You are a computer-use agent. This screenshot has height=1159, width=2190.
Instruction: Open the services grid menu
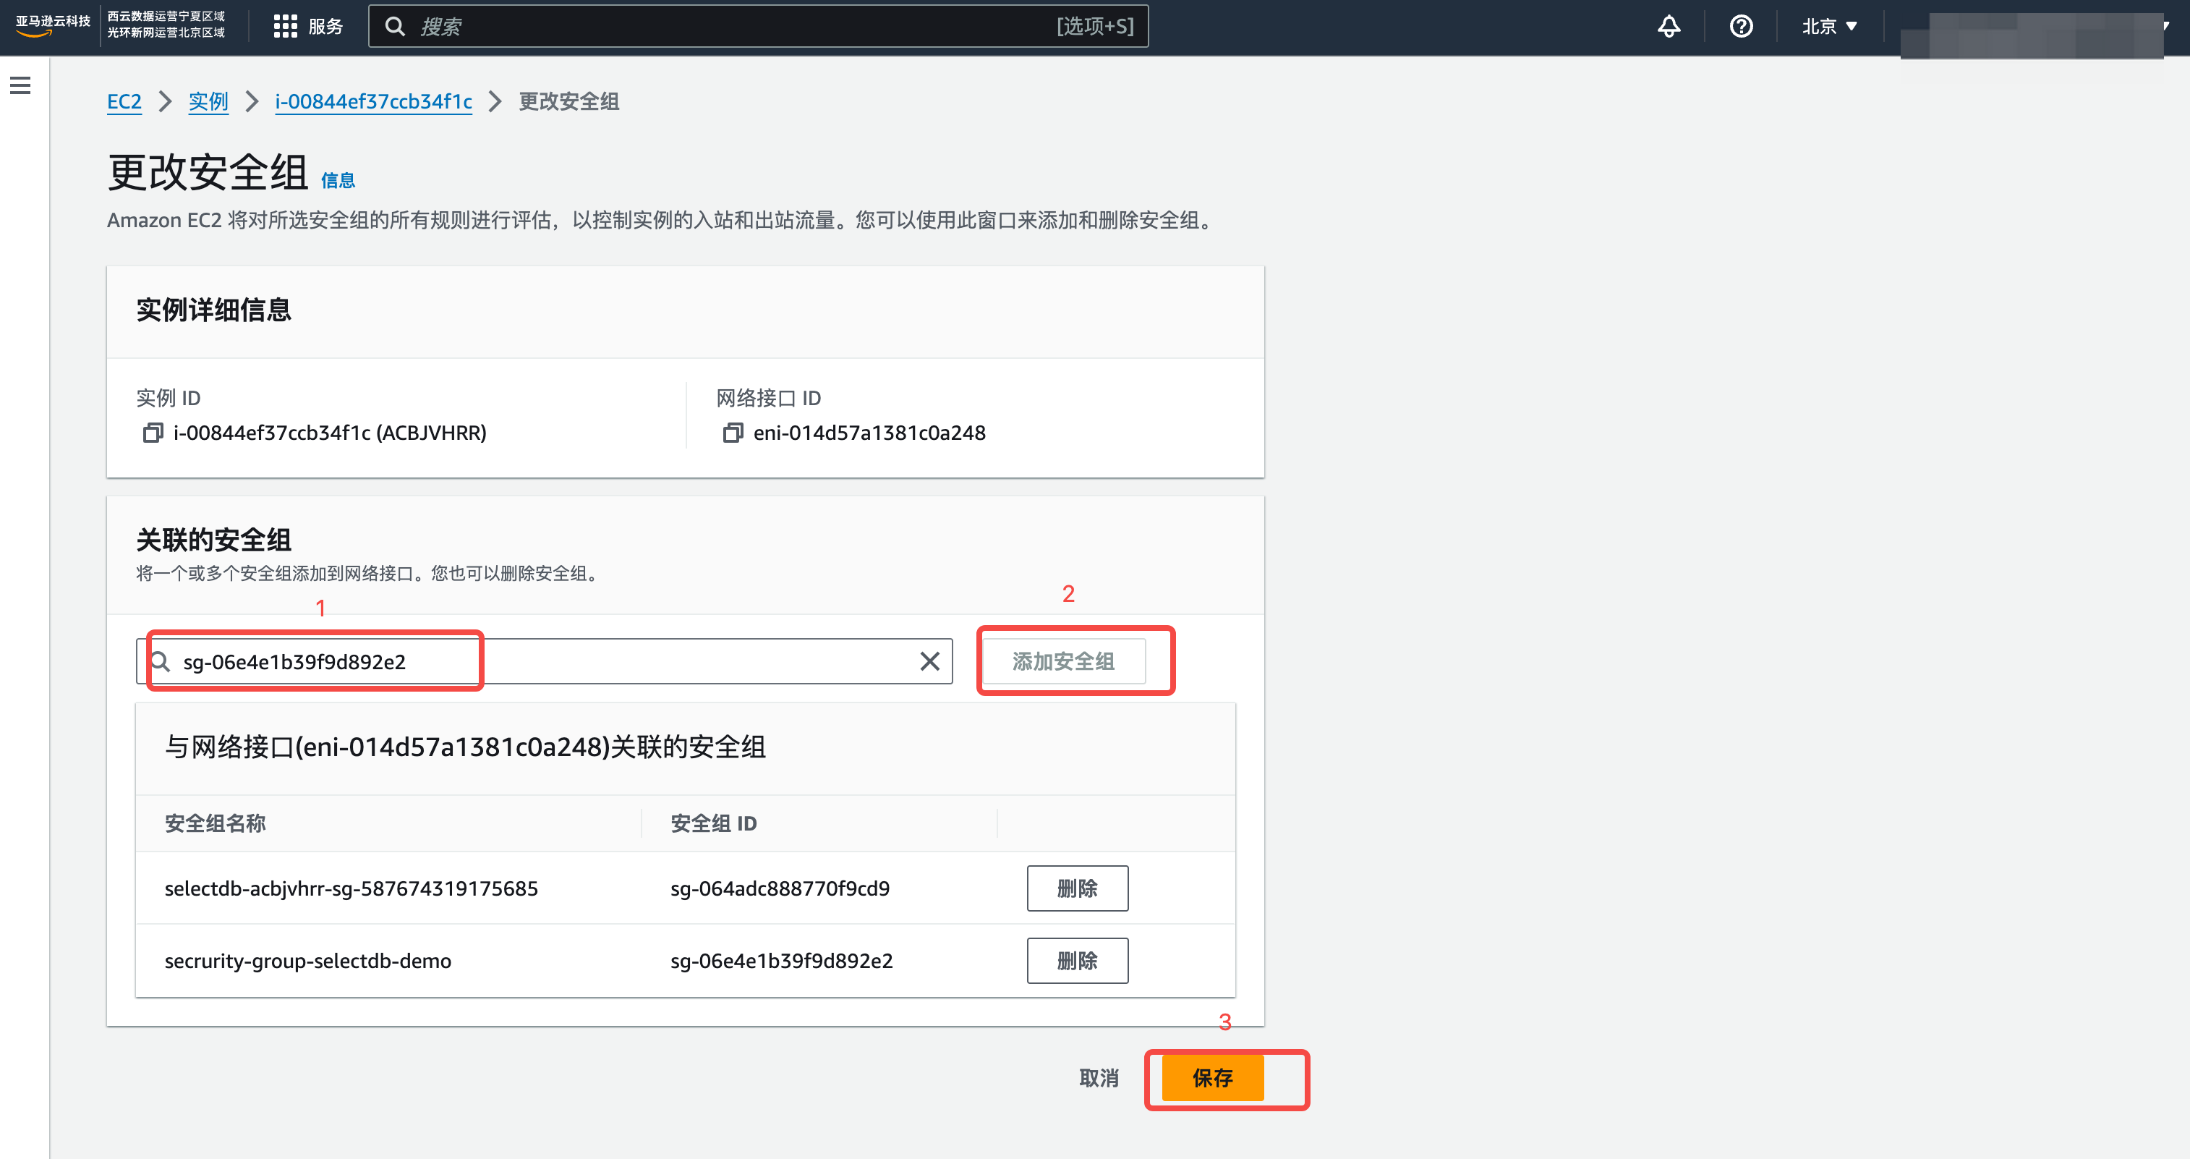(x=285, y=26)
